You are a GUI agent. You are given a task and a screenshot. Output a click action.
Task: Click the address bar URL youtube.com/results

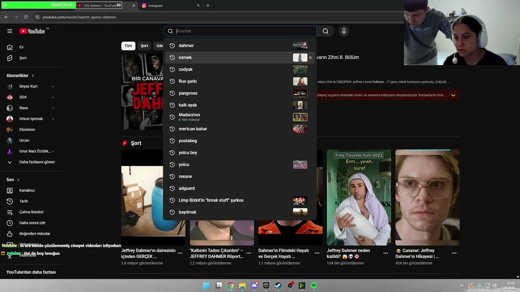click(79, 17)
